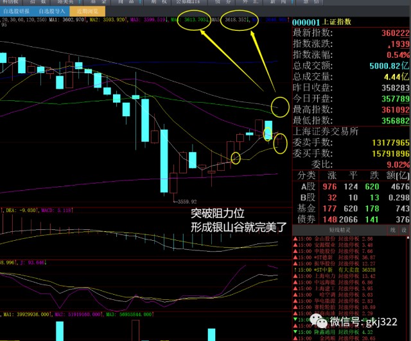Open the 统 statistics button in 短线精灵

(392, 230)
